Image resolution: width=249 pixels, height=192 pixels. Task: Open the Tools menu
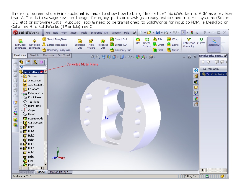pyautogui.click(x=84, y=33)
